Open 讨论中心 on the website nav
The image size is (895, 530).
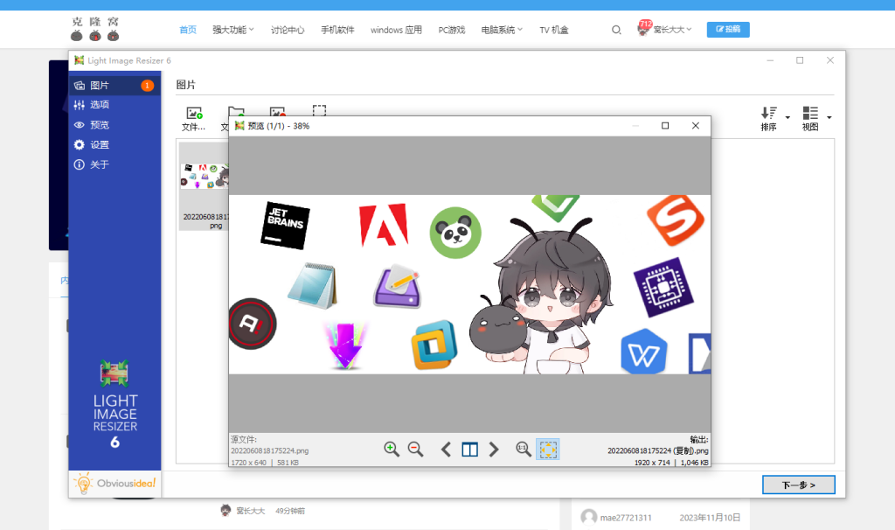[x=288, y=30]
